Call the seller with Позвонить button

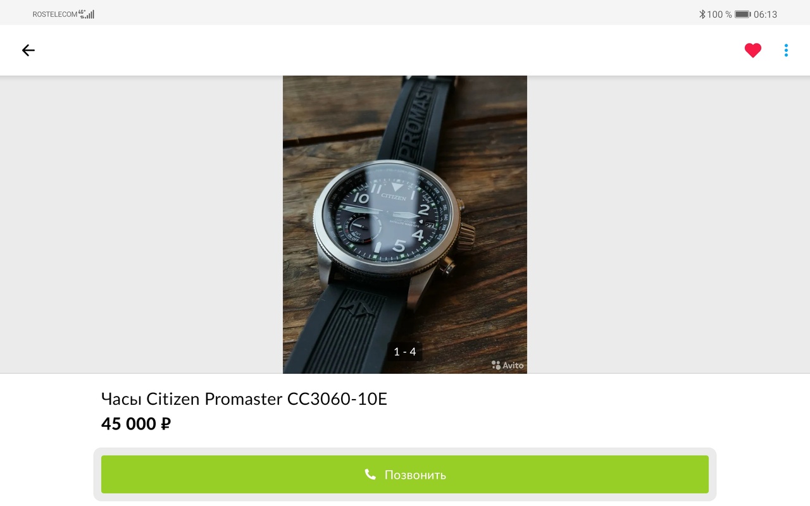405,474
